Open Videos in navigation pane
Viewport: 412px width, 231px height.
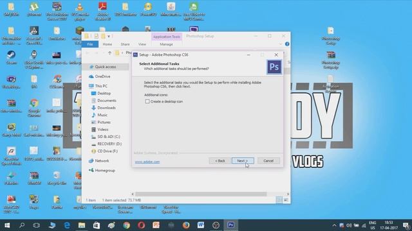103,130
